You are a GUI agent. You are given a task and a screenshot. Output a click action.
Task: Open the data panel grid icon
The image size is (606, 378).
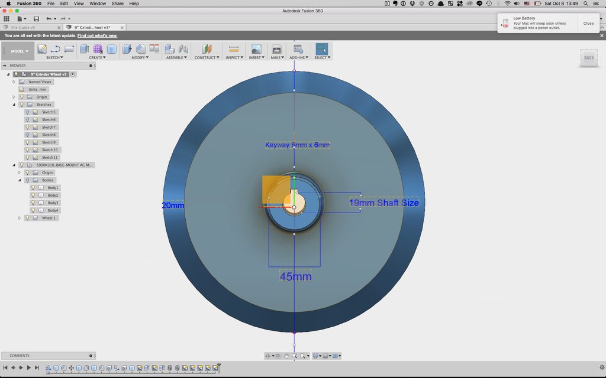(x=7, y=19)
